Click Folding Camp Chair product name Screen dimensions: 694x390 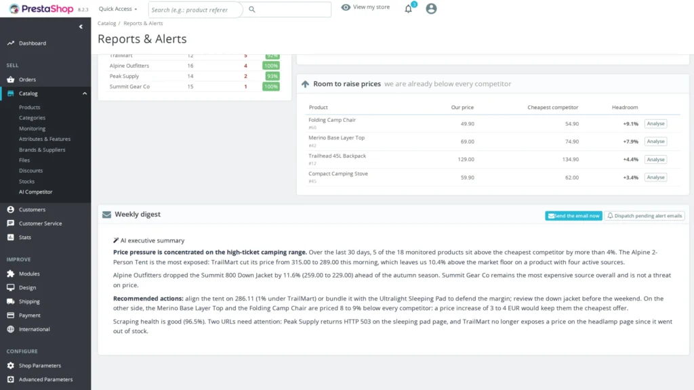[x=332, y=120]
